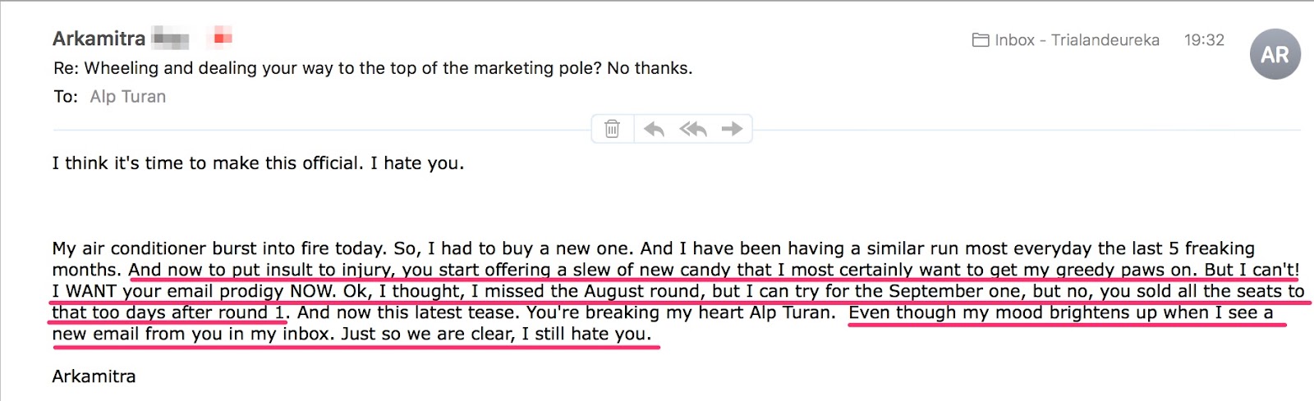Click the 'To:' field label

coord(66,97)
